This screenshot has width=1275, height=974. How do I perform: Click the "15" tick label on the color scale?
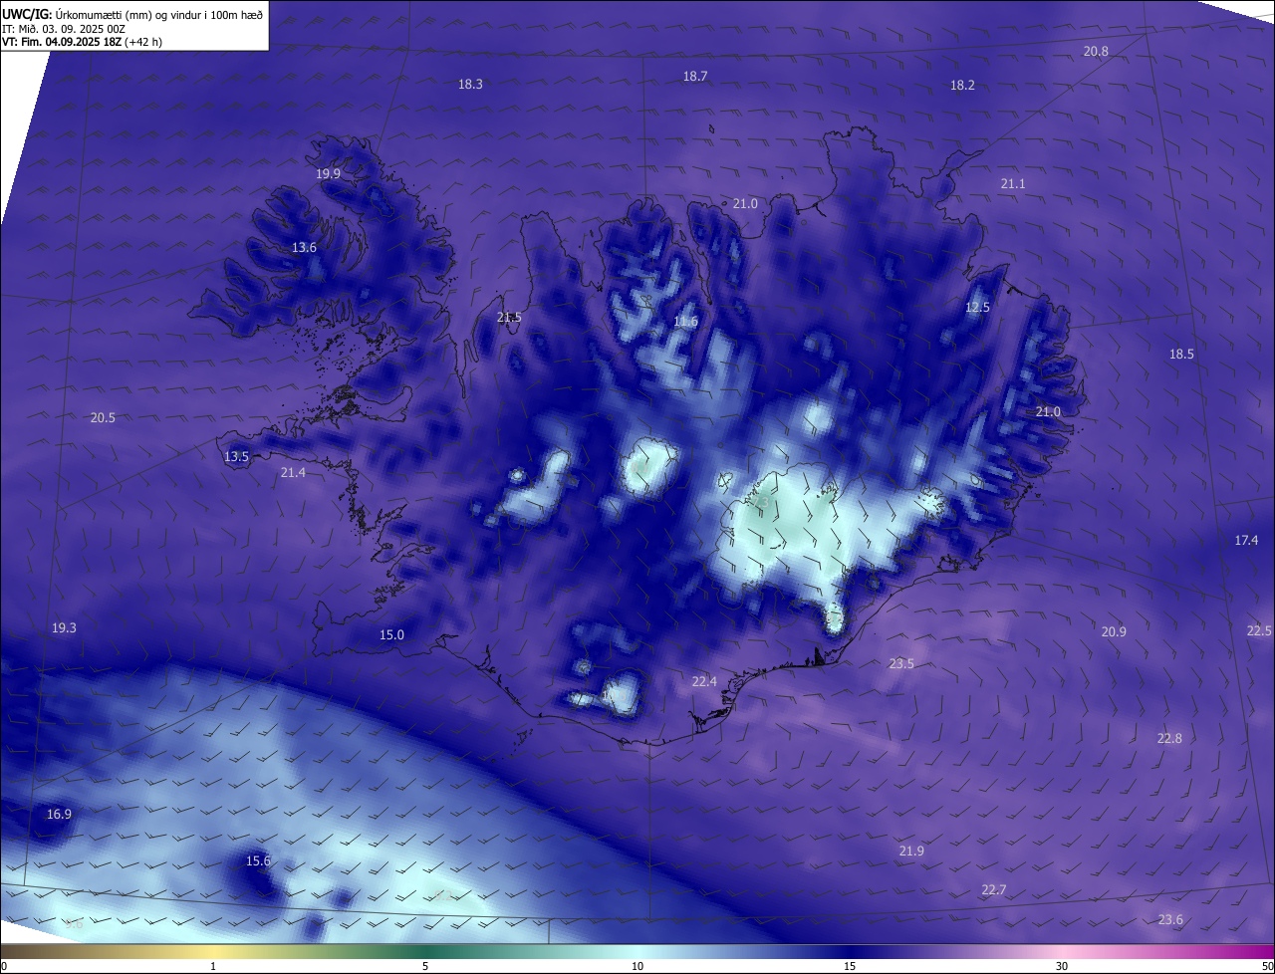point(850,967)
